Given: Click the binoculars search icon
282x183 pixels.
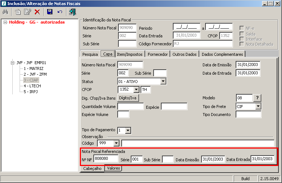Looking at the screenshot, I should tap(5, 12).
